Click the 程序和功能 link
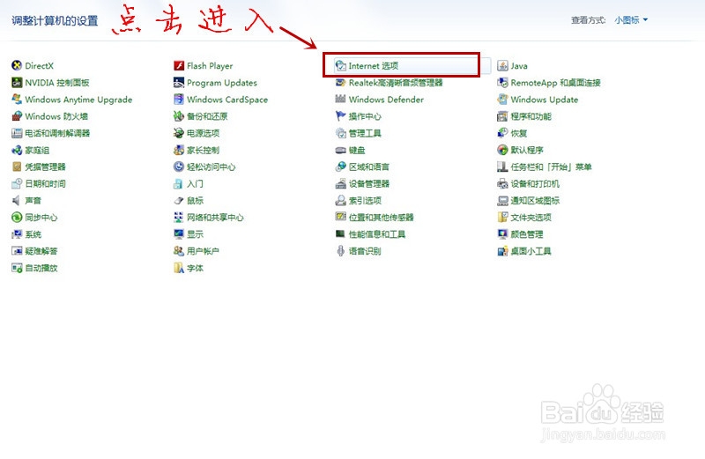Viewport: 705px width, 459px height. point(531,116)
